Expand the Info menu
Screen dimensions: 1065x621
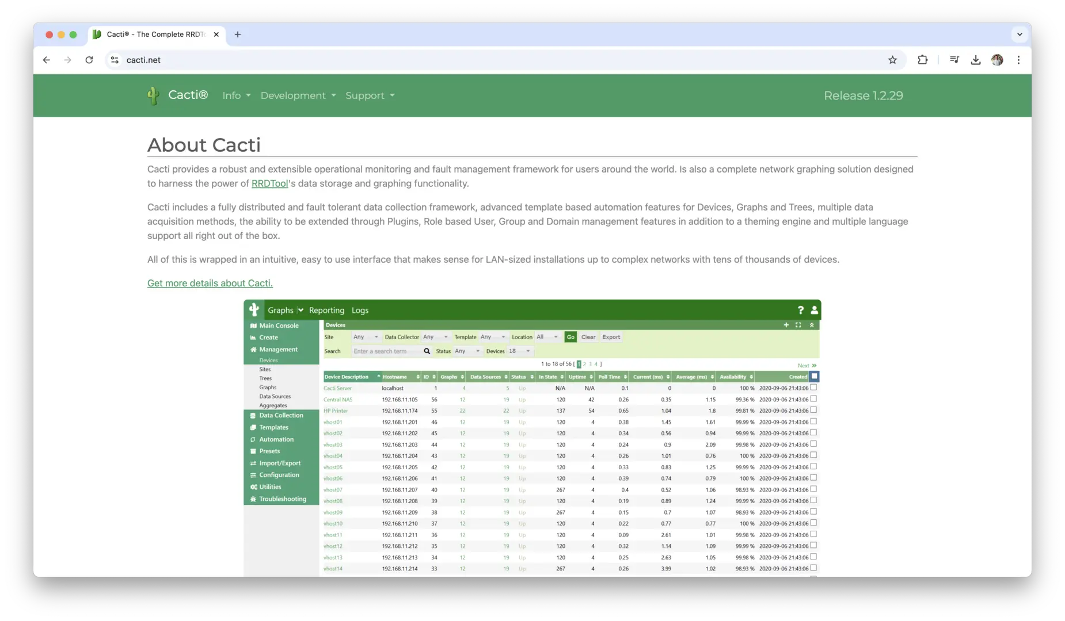(x=237, y=95)
